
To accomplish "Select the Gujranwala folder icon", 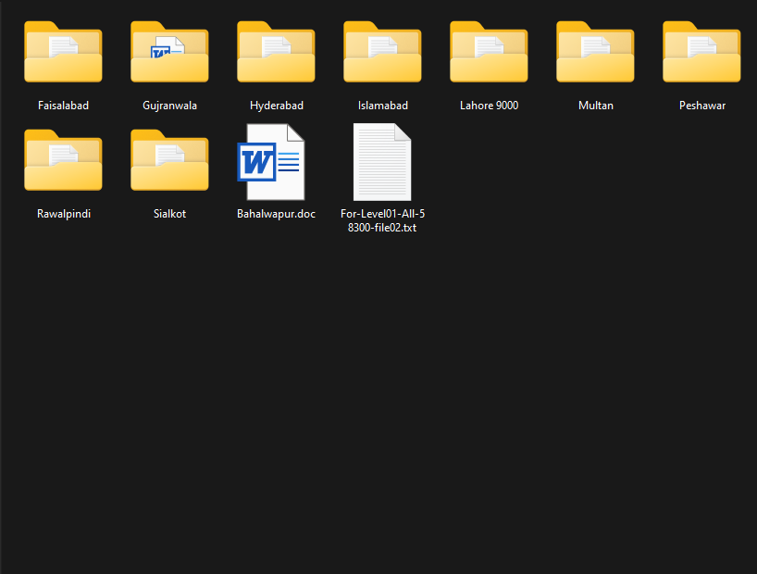I will click(x=169, y=53).
